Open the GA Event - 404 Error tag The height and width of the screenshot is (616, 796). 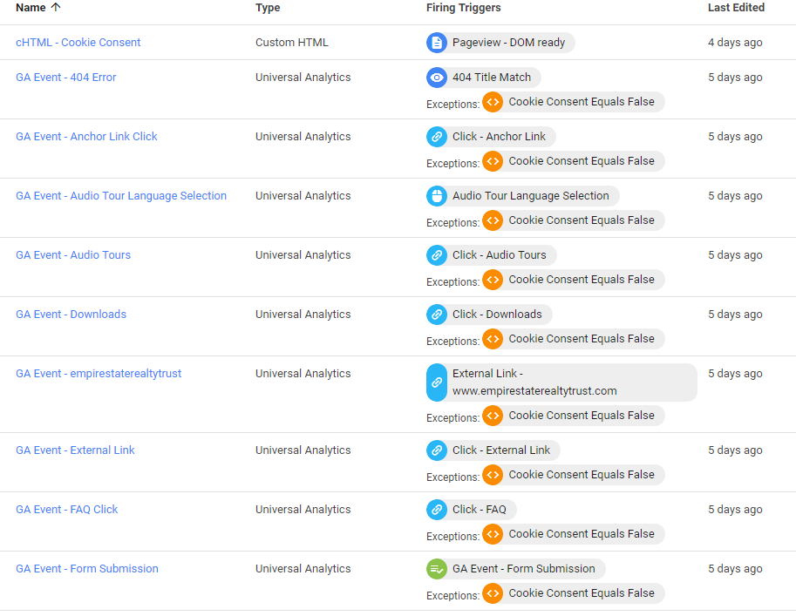click(66, 78)
